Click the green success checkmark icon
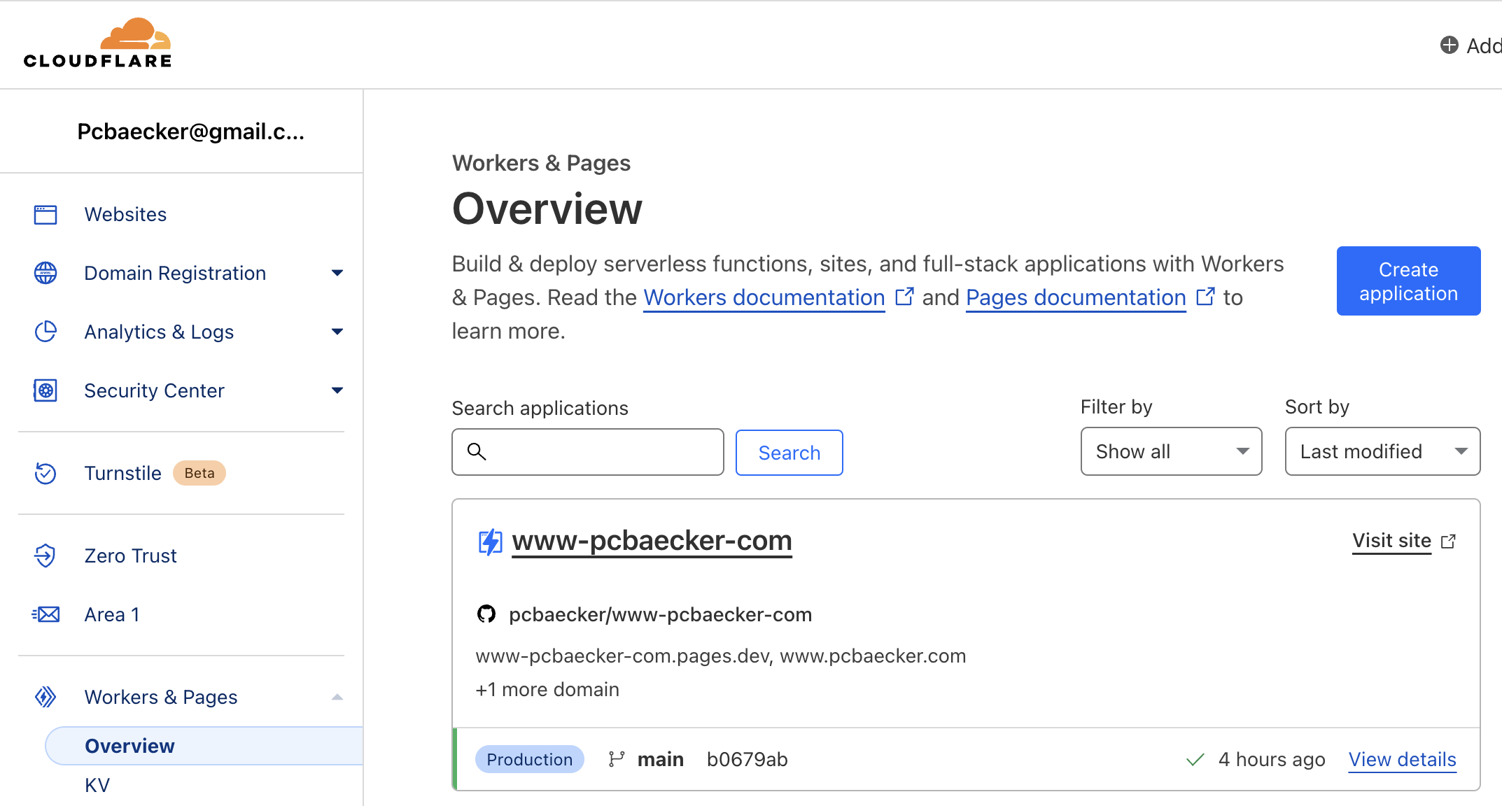Image resolution: width=1502 pixels, height=806 pixels. click(1195, 759)
